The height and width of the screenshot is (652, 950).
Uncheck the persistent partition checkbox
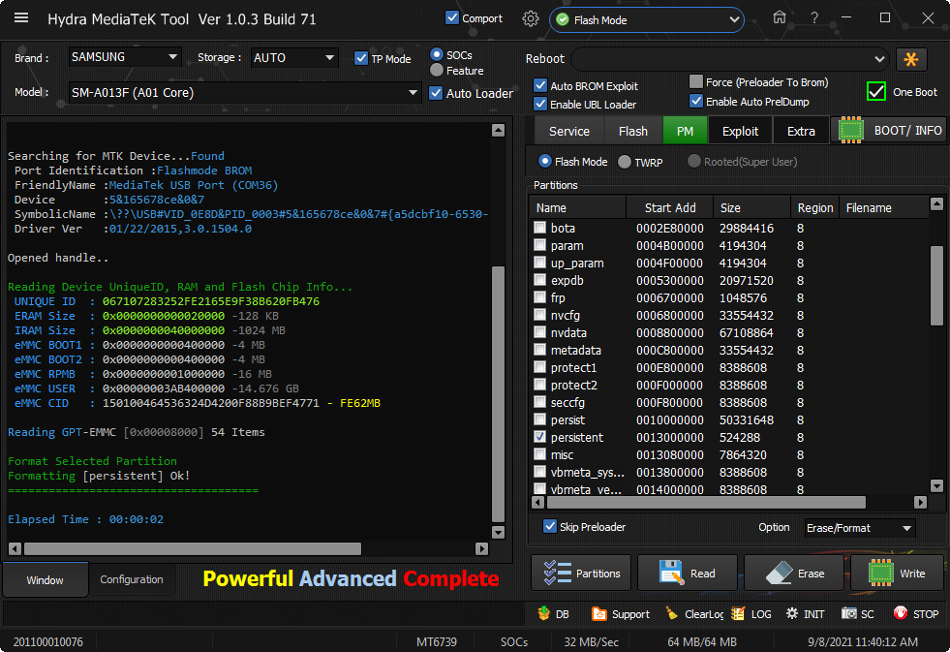(x=539, y=436)
